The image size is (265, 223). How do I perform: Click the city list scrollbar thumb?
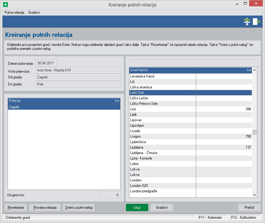[x=255, y=132]
